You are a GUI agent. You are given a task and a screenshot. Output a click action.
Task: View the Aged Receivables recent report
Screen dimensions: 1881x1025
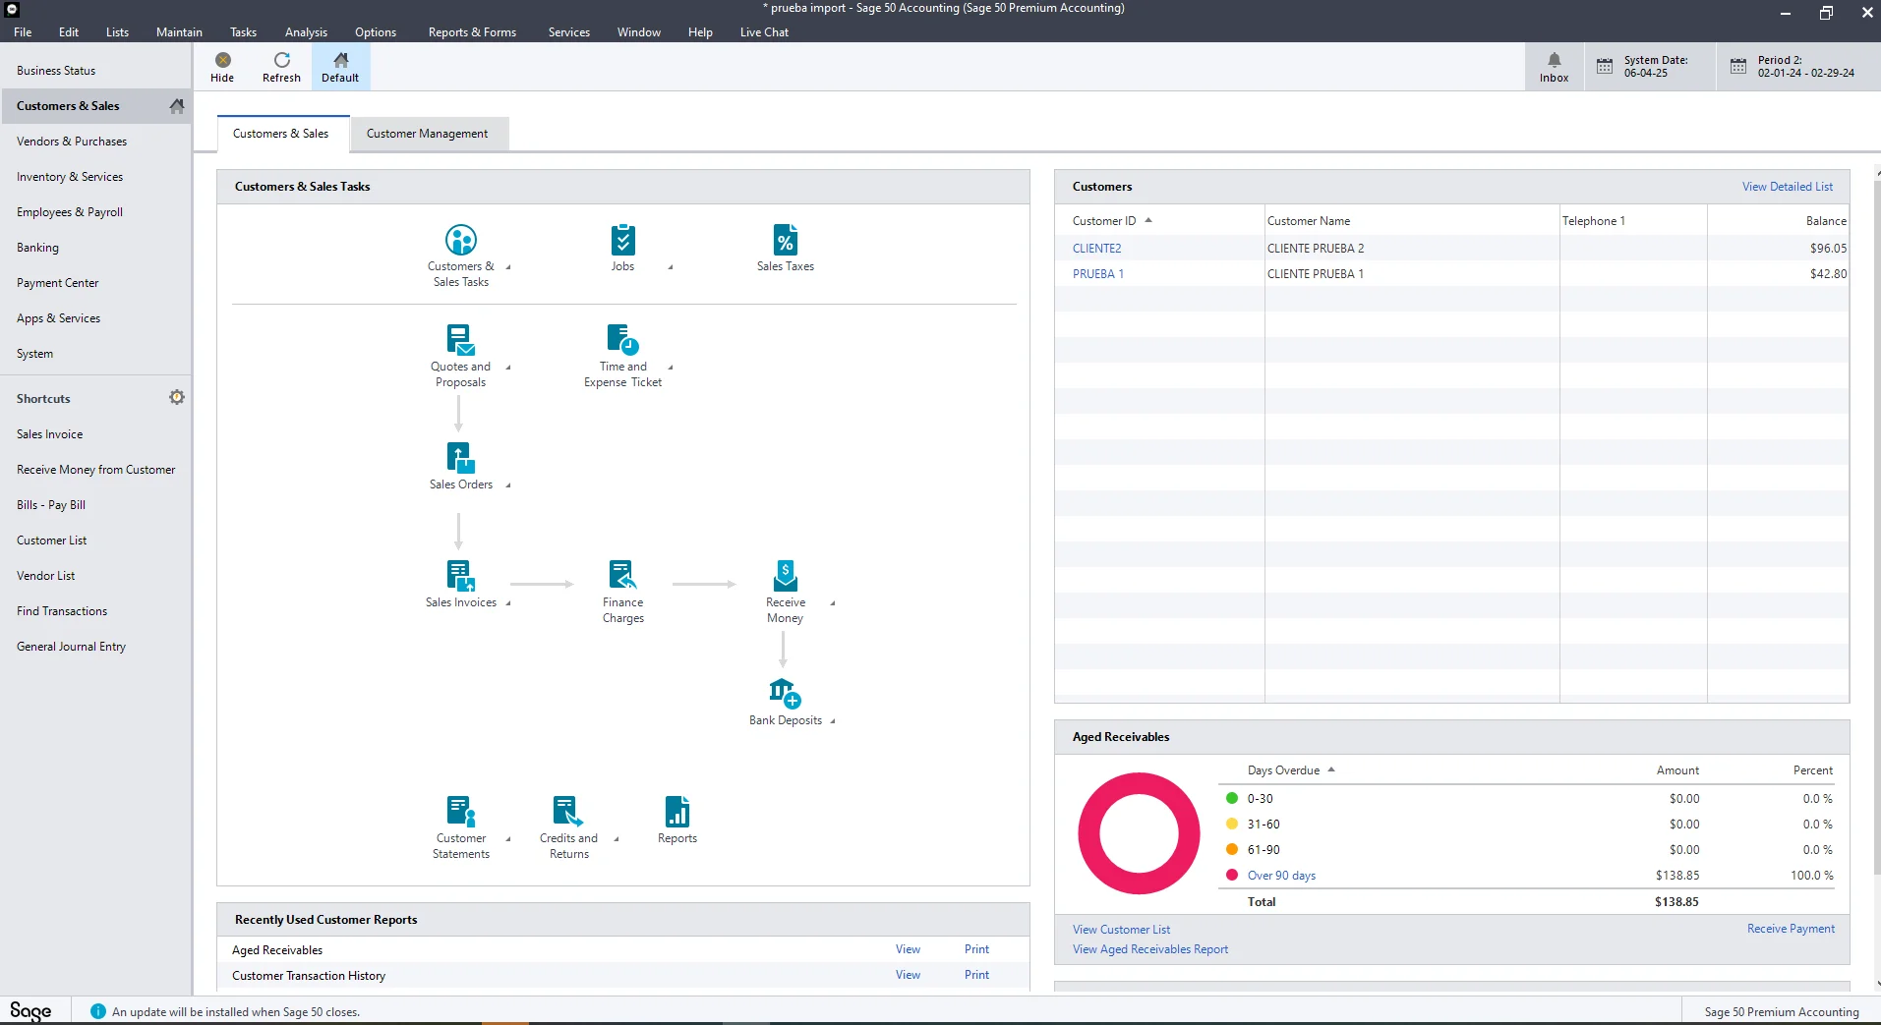click(908, 949)
